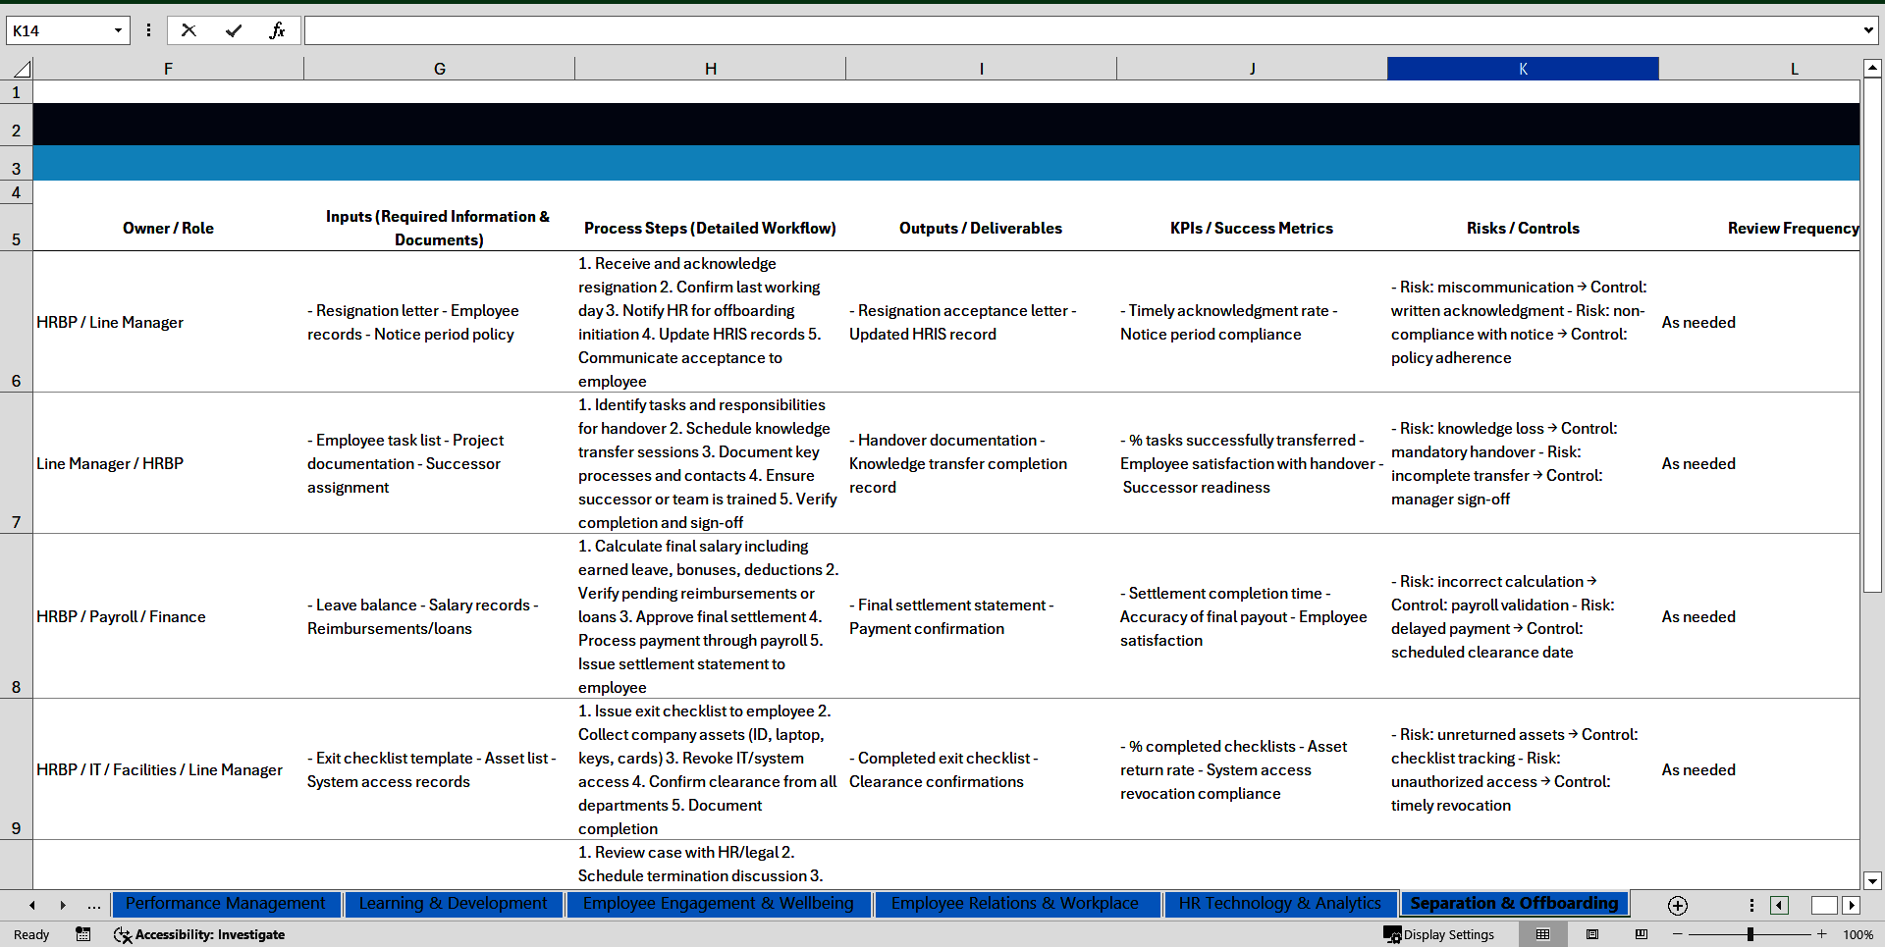
Task: Click the zoom slider handle
Action: point(1750,934)
